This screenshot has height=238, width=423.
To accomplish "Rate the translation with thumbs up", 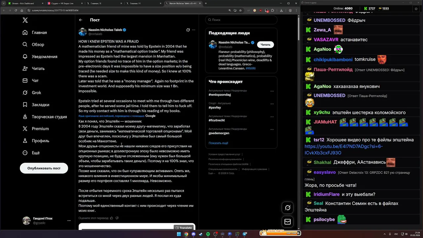I will 112,218.
